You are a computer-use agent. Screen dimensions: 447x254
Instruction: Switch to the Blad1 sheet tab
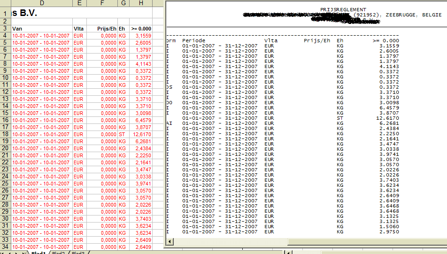pos(39,253)
